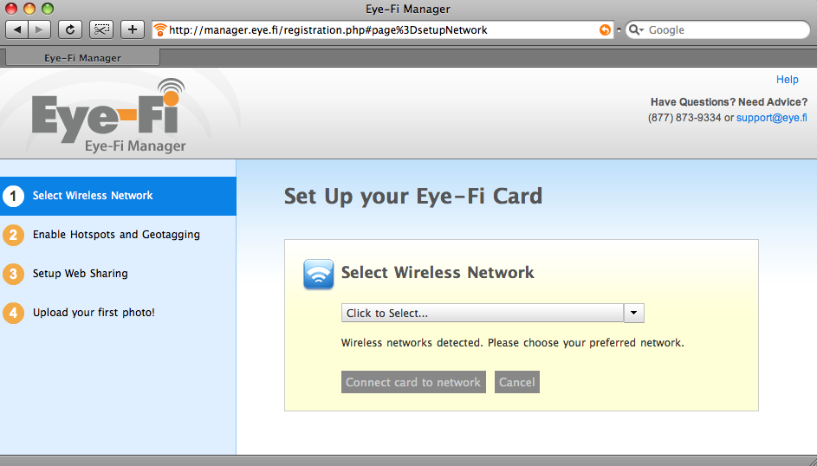Click the blue wireless network icon
This screenshot has height=466, width=817.
point(318,274)
